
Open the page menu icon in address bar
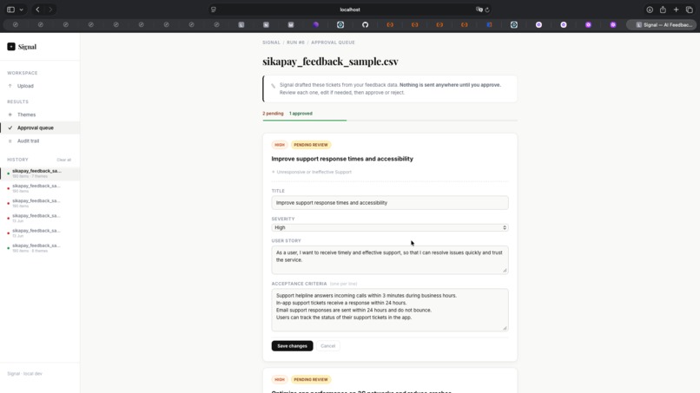214,10
